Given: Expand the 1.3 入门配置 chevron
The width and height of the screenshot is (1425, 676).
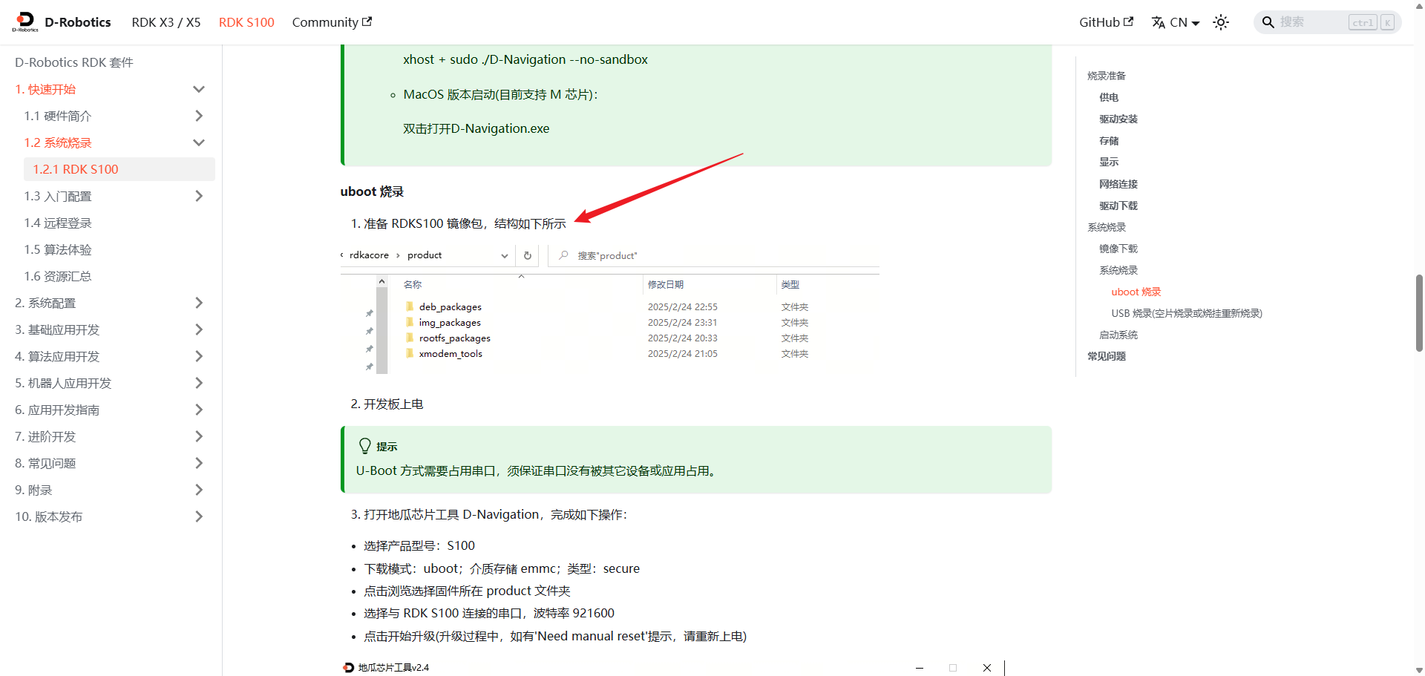Looking at the screenshot, I should (x=199, y=196).
